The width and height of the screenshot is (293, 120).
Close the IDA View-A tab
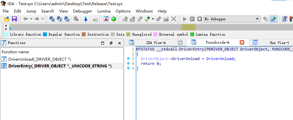point(180,43)
